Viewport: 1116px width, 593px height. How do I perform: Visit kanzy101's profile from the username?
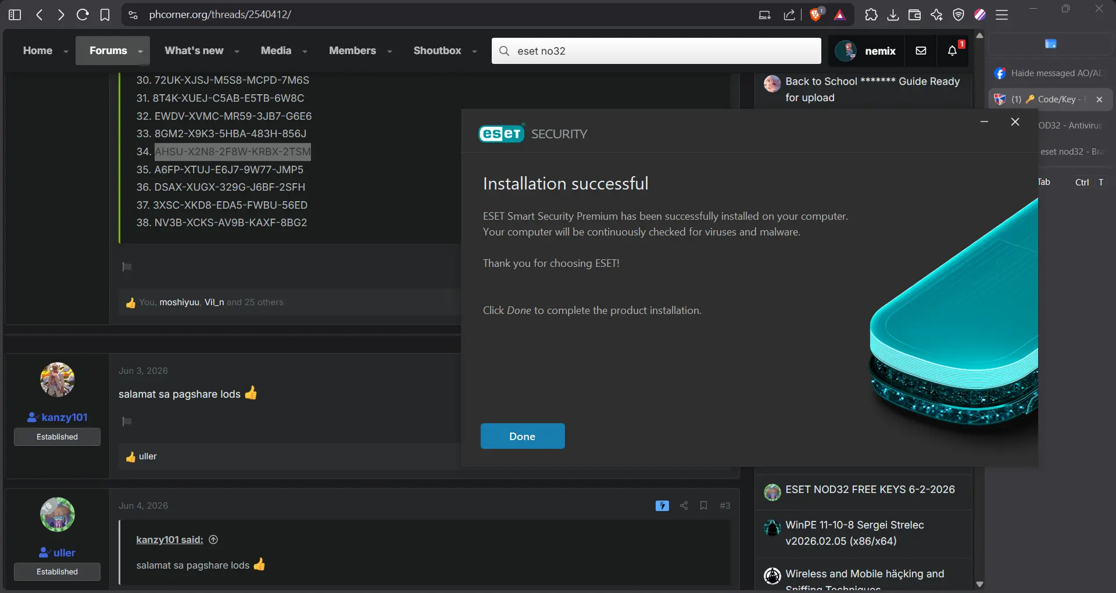65,417
